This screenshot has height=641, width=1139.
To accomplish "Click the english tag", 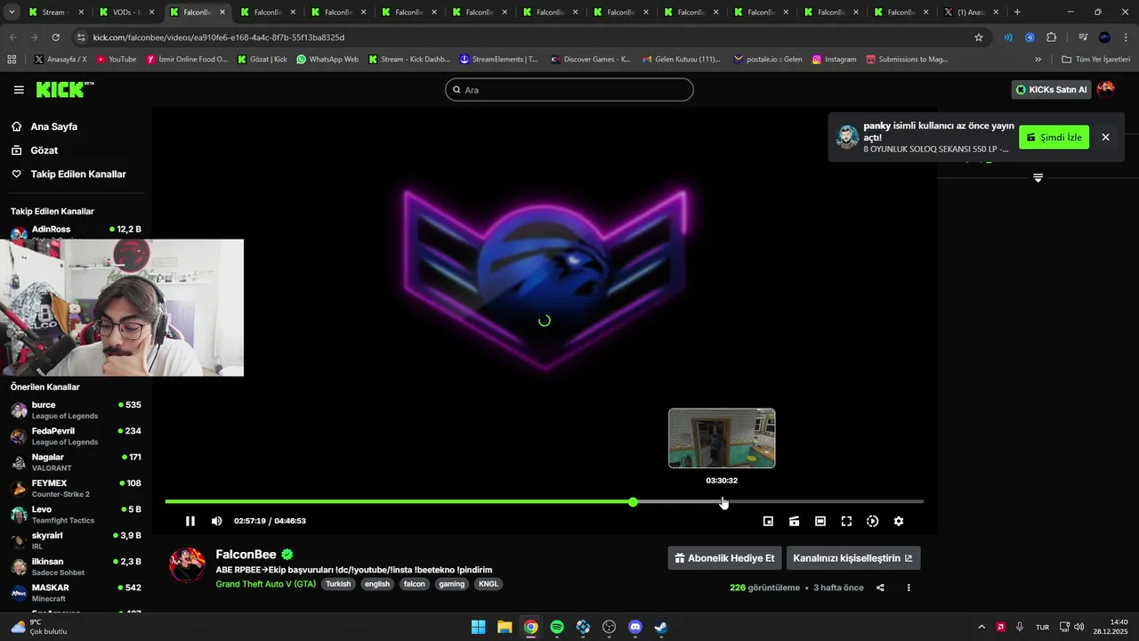I will (x=377, y=584).
